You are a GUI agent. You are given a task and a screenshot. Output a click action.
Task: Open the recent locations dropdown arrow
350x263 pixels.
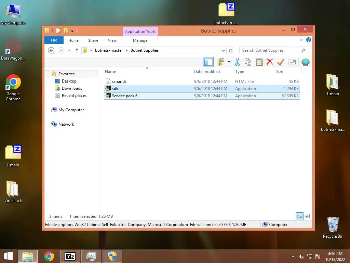69,50
